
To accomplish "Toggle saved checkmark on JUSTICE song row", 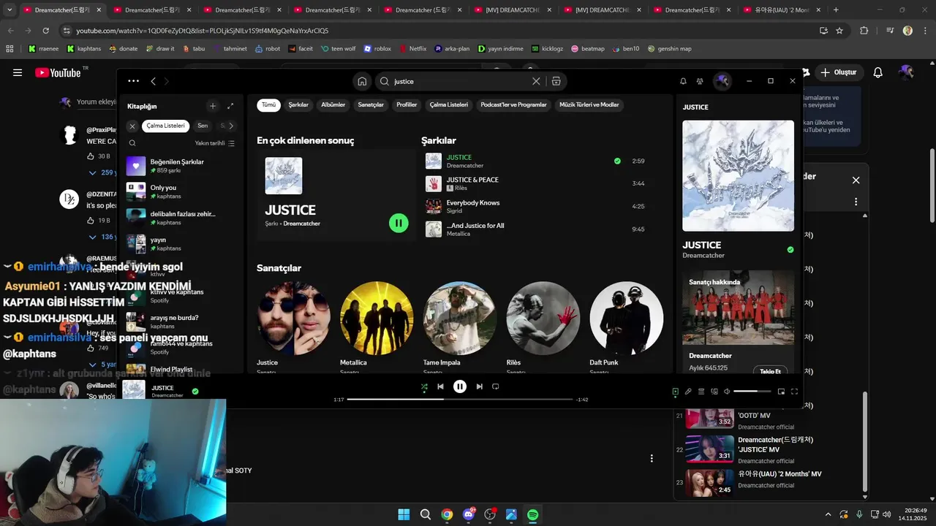I will pyautogui.click(x=617, y=161).
